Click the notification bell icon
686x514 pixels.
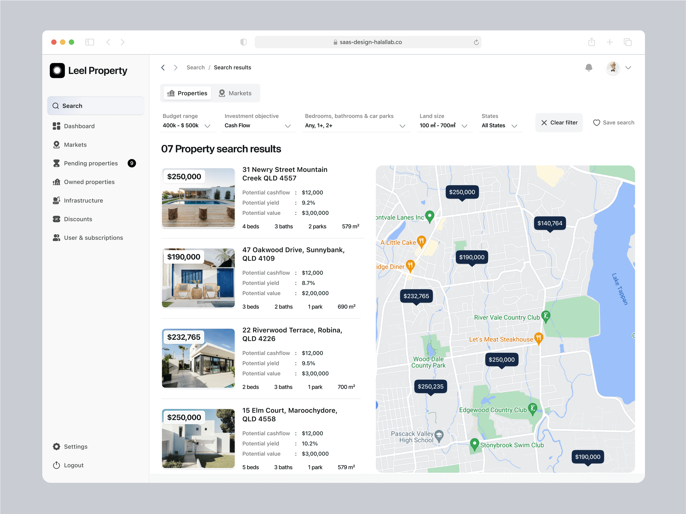coord(588,67)
